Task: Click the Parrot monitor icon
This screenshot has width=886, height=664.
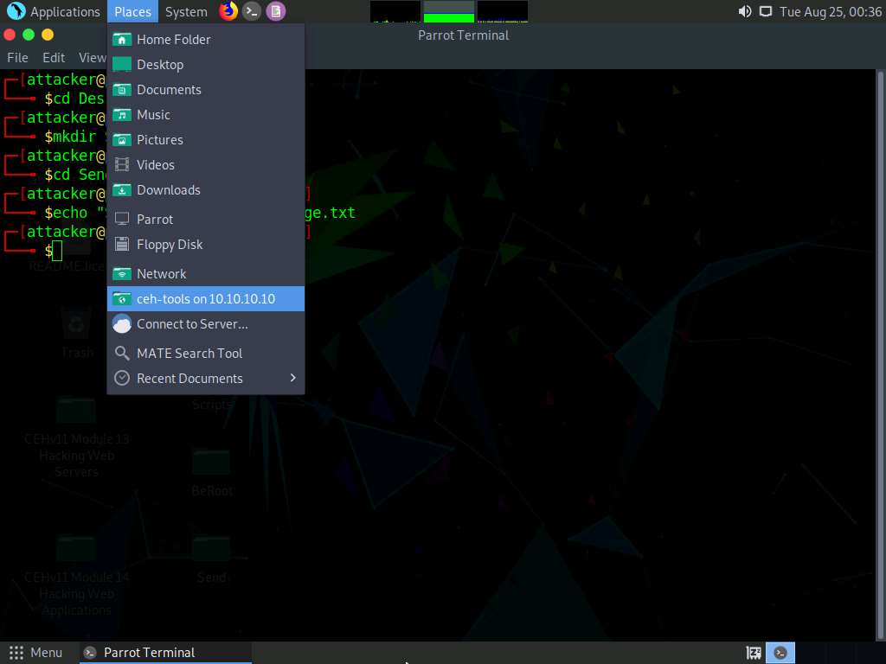Action: coord(122,219)
